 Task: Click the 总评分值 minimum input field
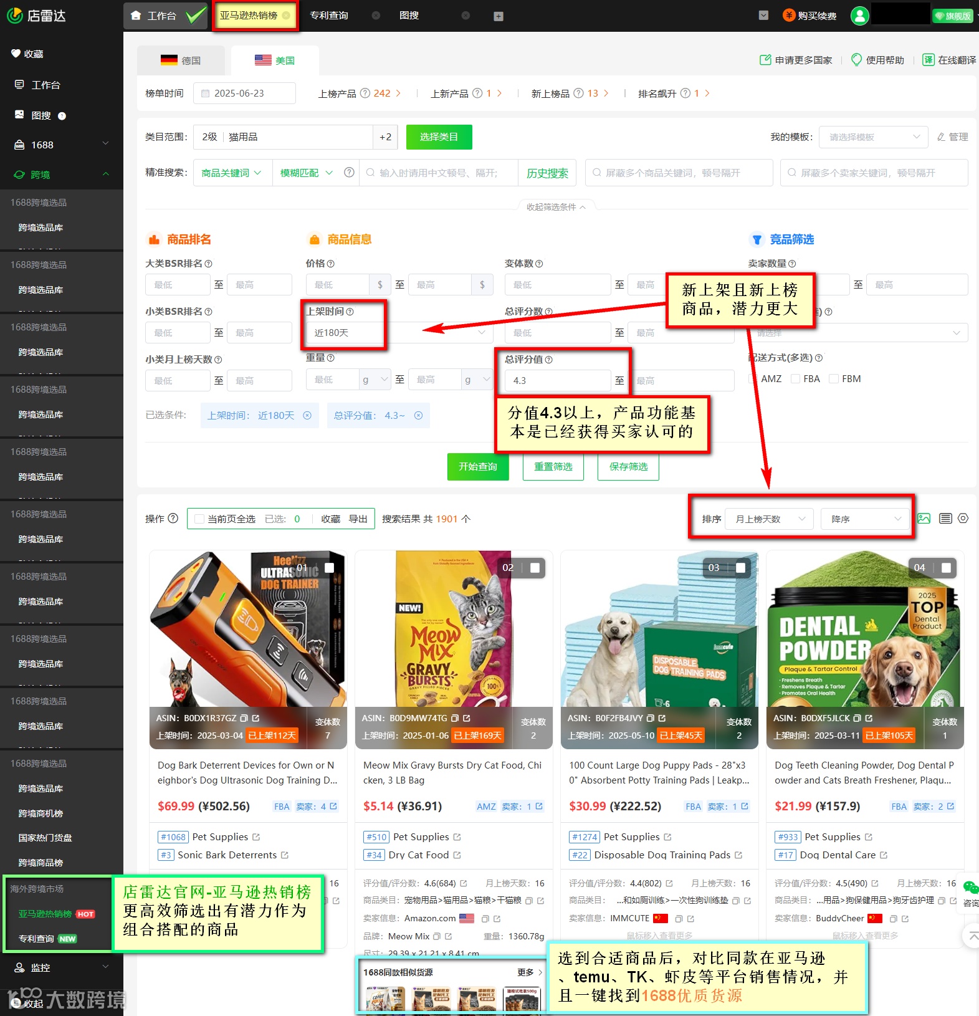(x=558, y=381)
